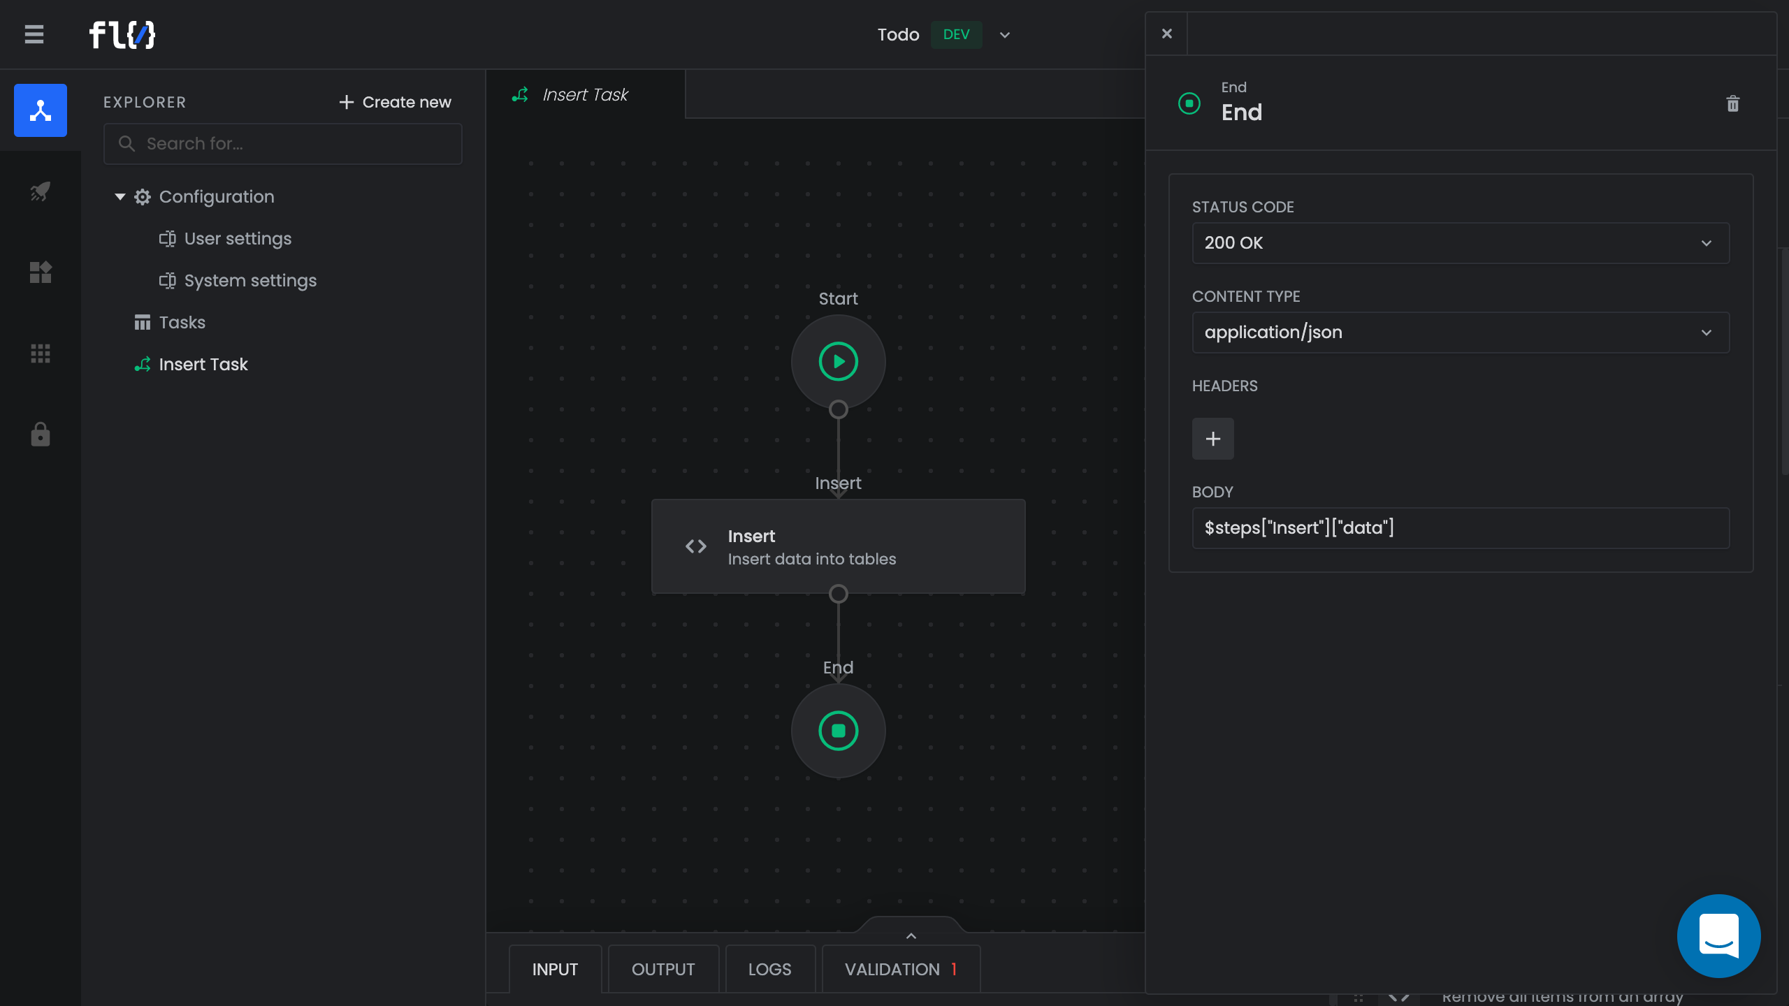Viewport: 1789px width, 1006px height.
Task: Open the rocket deploy sidebar icon
Action: point(41,191)
